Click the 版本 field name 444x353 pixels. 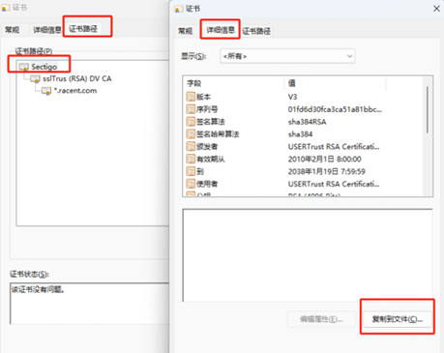point(203,97)
